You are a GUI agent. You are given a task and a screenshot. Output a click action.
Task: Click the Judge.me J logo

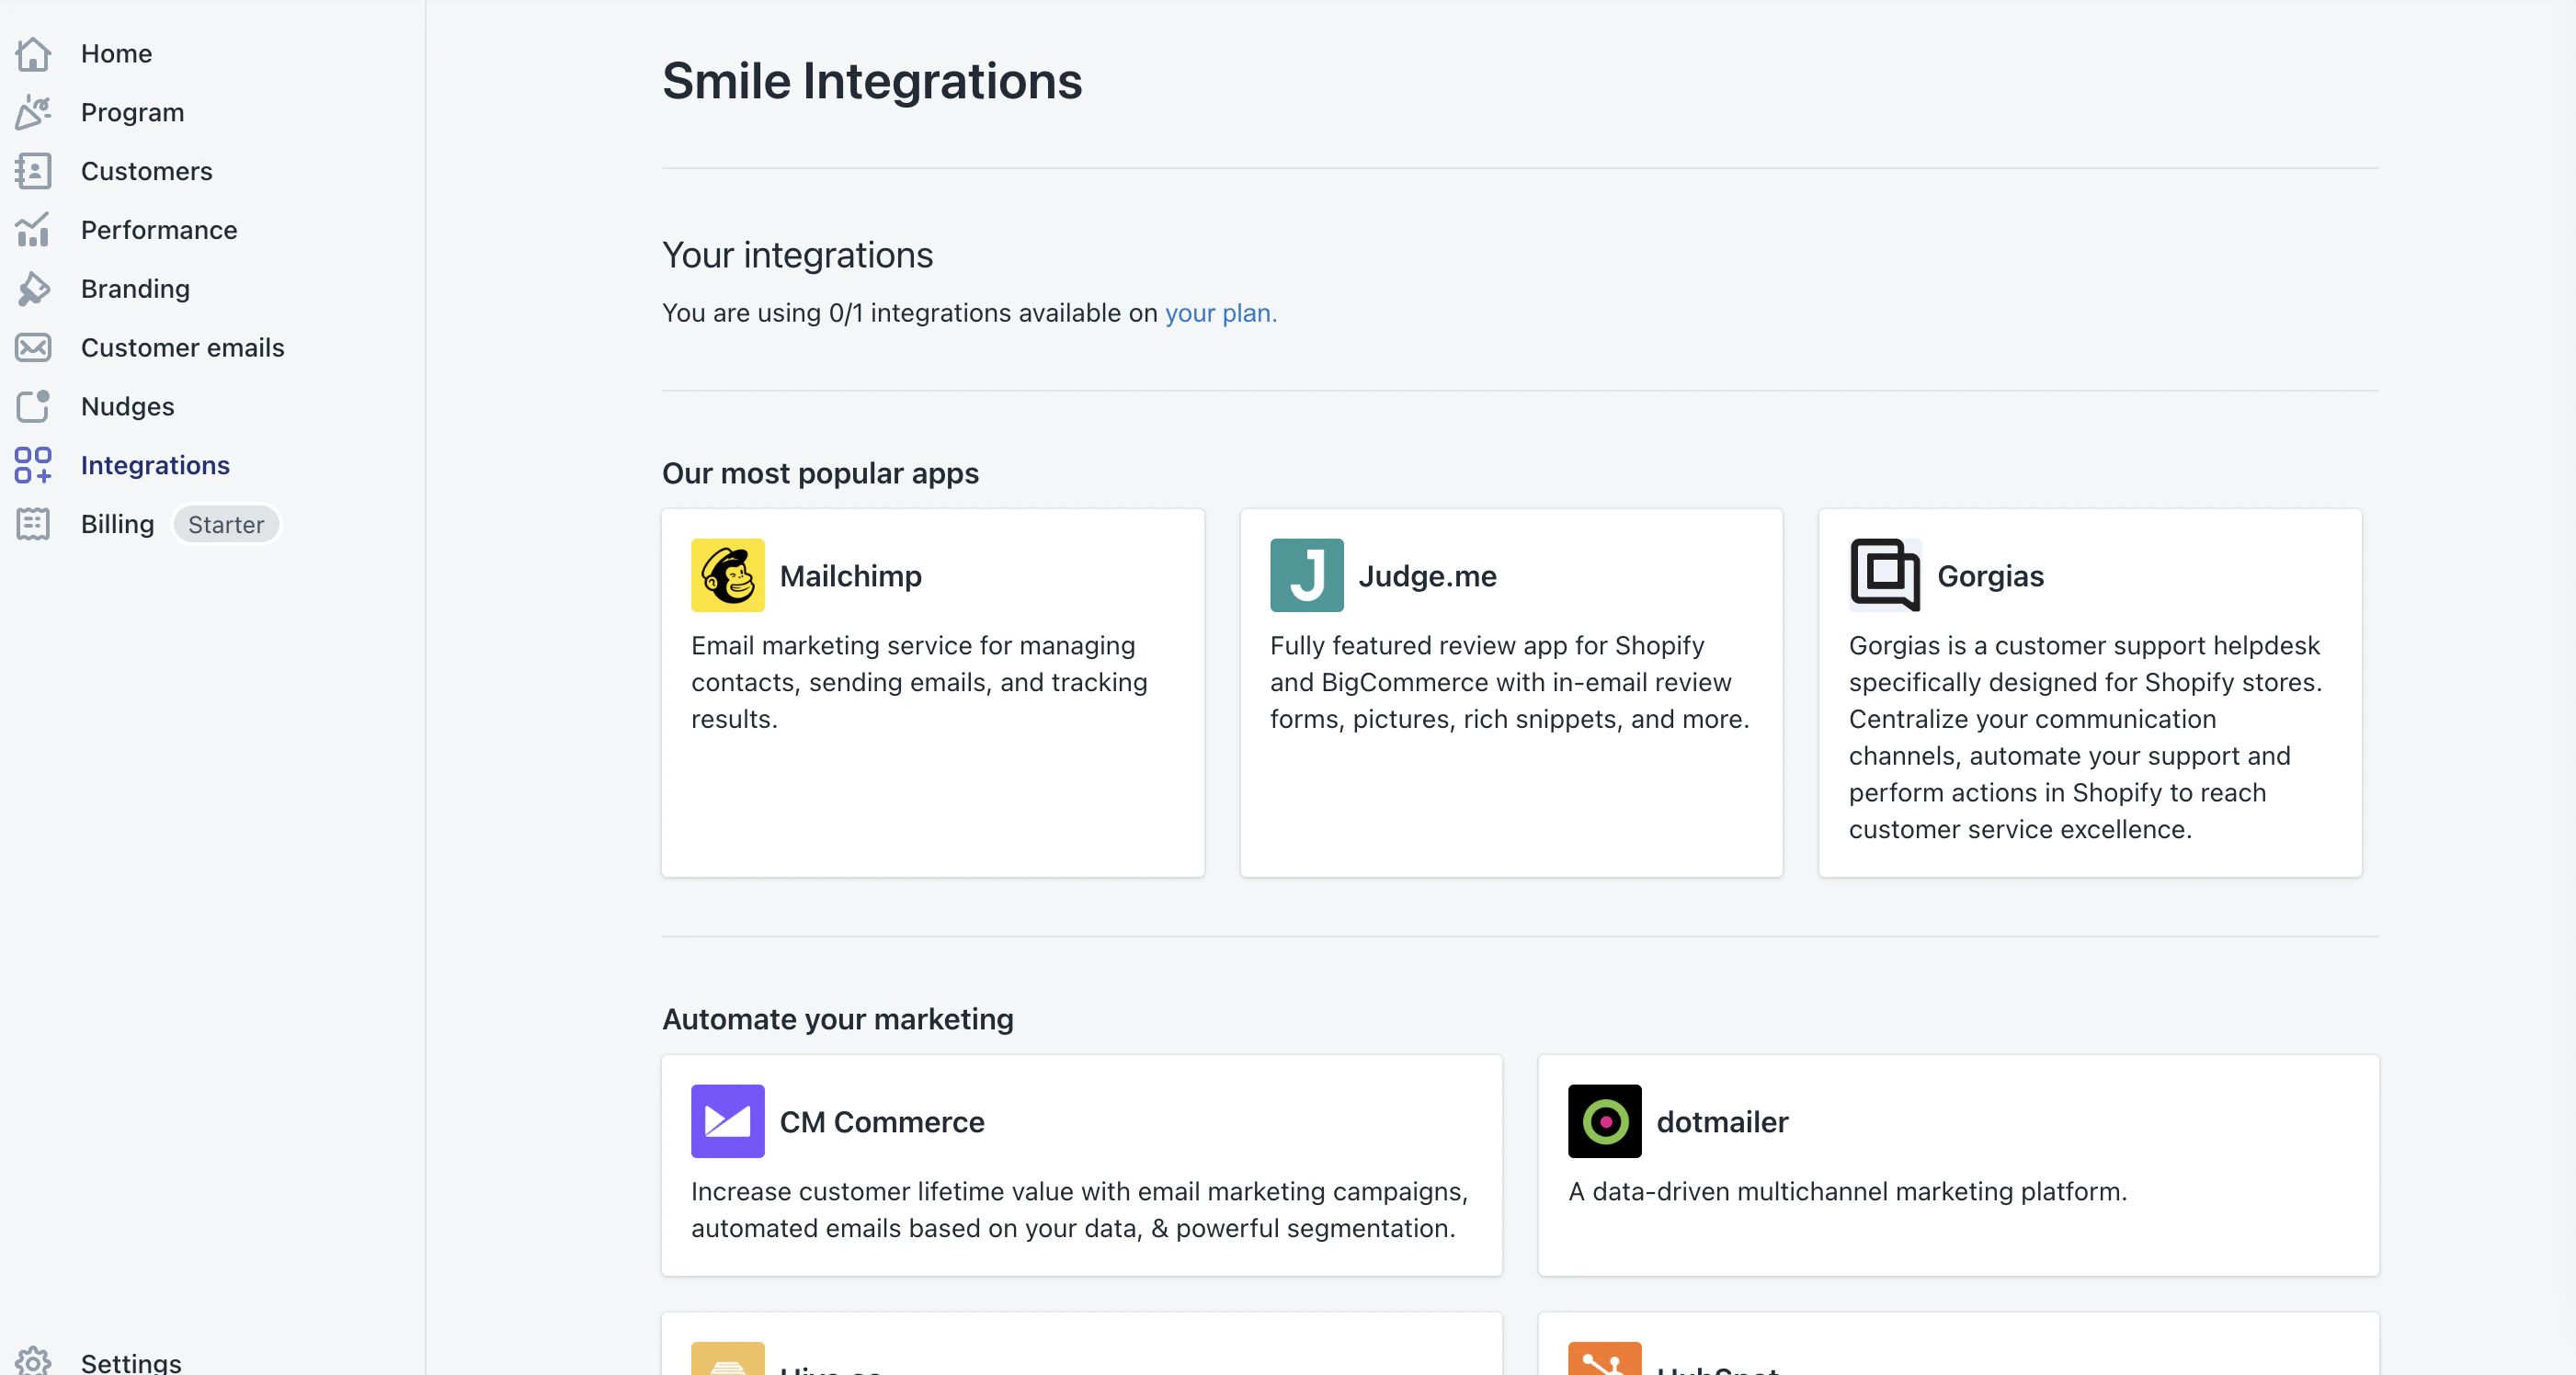click(1306, 576)
